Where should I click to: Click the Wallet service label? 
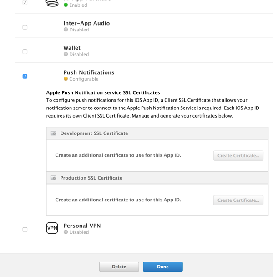click(72, 48)
